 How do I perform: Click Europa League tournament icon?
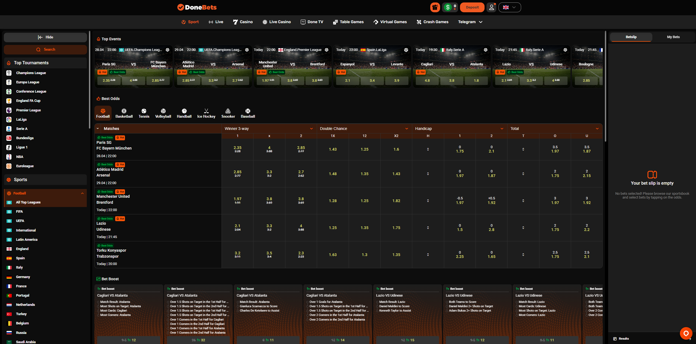pos(9,82)
